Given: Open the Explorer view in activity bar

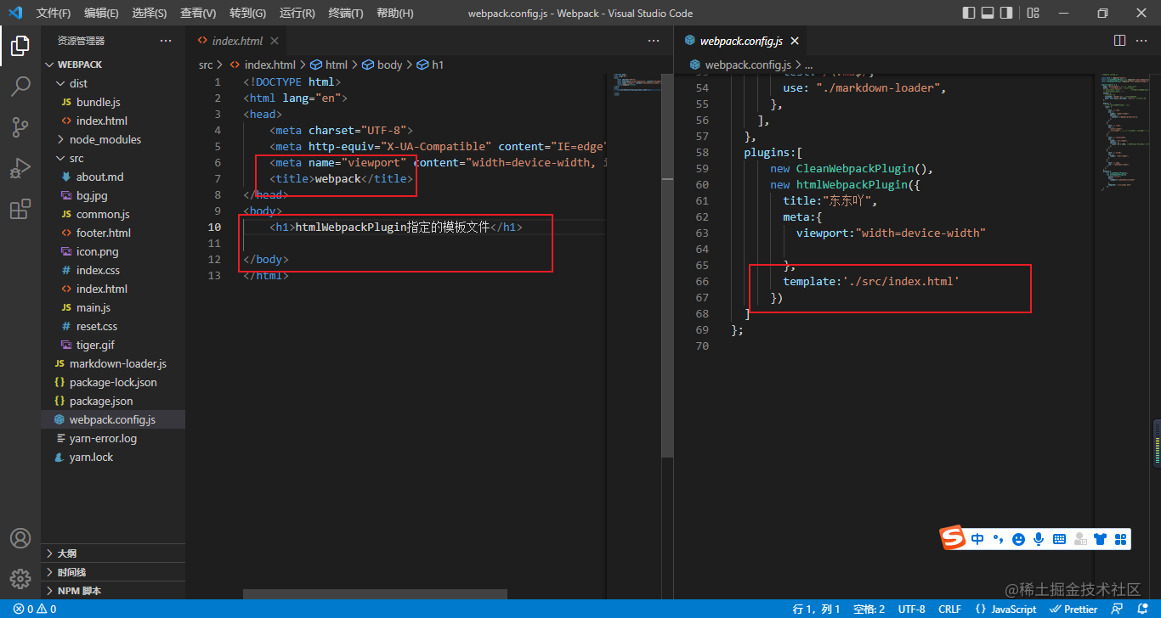Looking at the screenshot, I should point(20,46).
